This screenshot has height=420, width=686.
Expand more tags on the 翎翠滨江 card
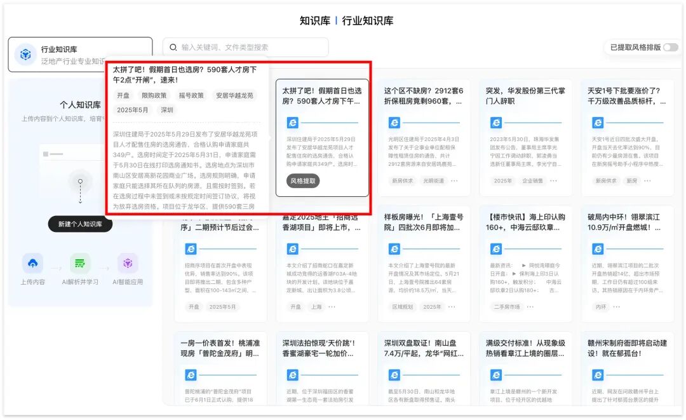(616, 307)
